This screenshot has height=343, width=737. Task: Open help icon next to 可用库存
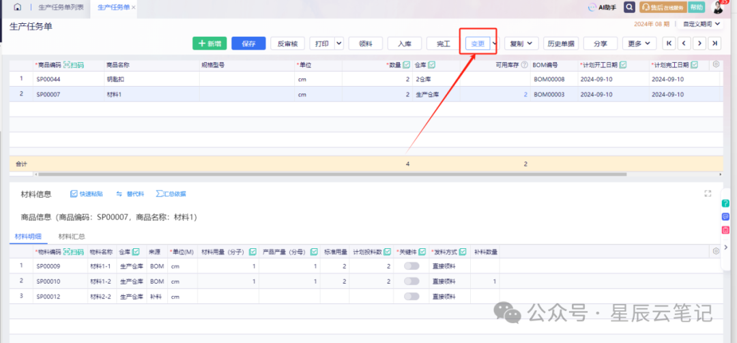524,65
